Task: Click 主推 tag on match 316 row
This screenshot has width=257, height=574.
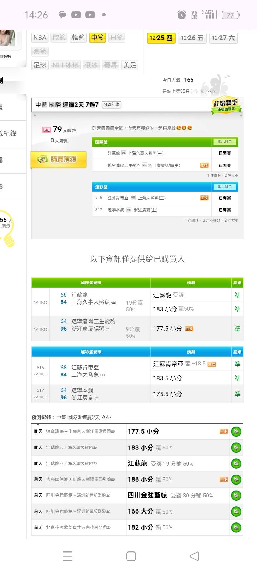Action: [x=204, y=198]
